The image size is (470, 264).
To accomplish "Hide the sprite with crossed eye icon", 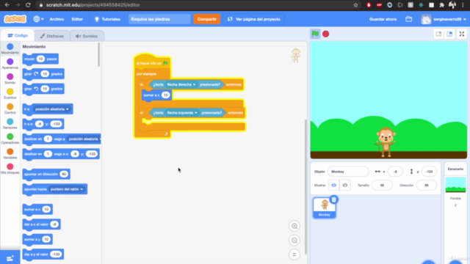I will tap(344, 186).
